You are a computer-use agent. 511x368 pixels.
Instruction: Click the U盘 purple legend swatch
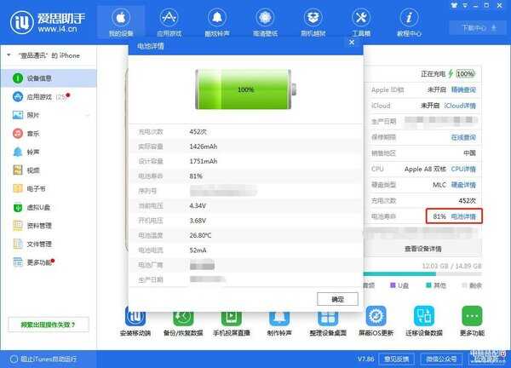(x=393, y=285)
